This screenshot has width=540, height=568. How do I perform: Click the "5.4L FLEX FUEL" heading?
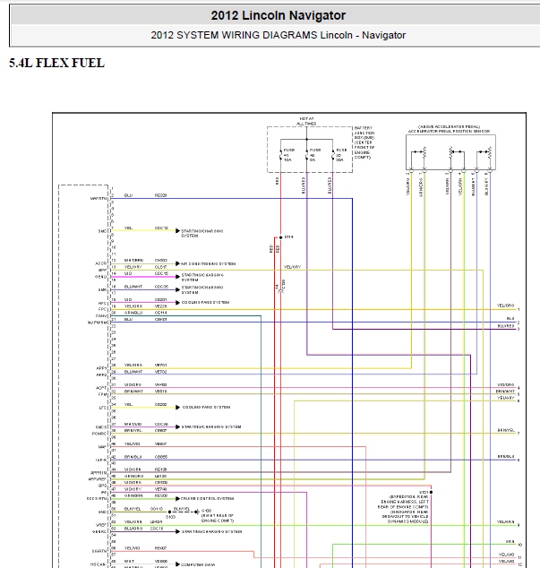pos(56,63)
